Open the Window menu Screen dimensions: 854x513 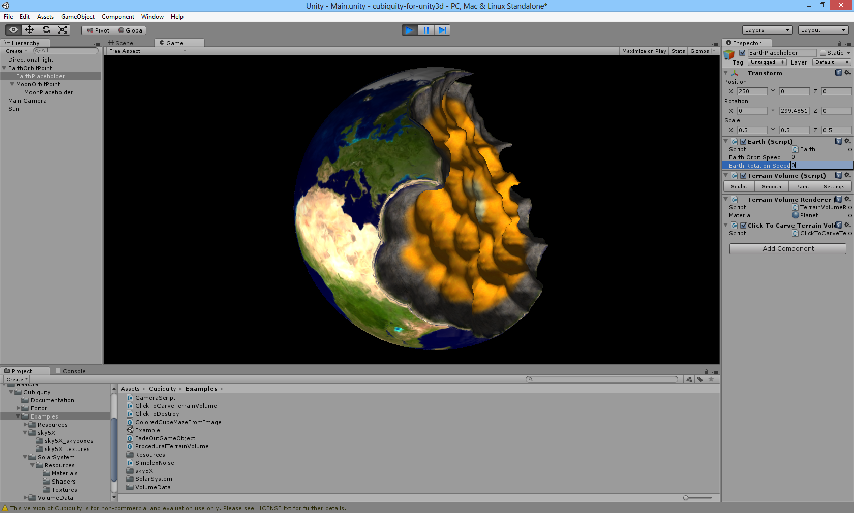pos(152,17)
